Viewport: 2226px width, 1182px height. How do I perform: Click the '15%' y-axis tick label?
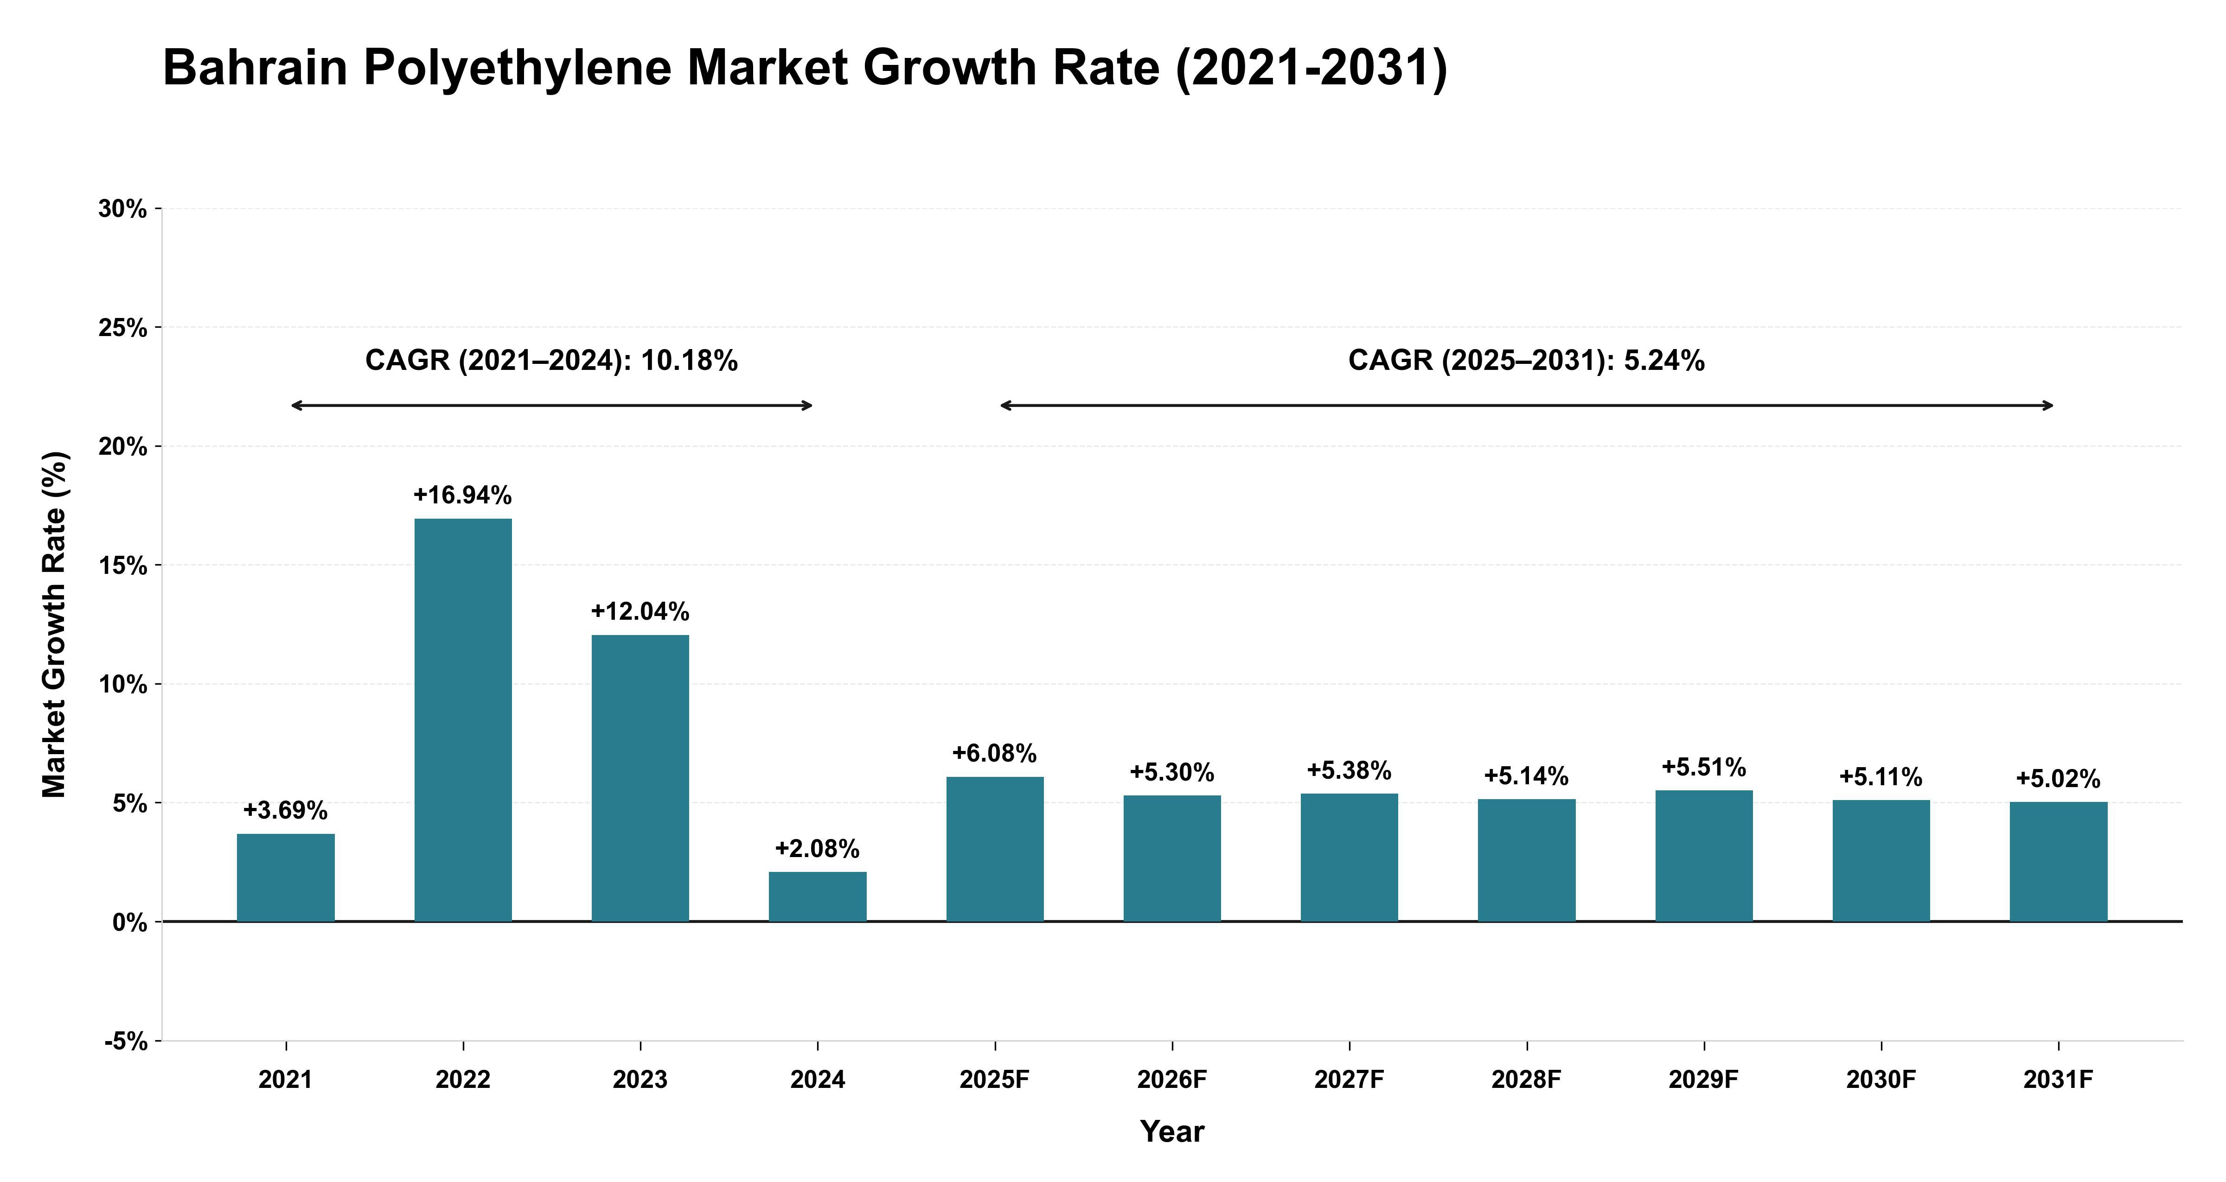123,566
